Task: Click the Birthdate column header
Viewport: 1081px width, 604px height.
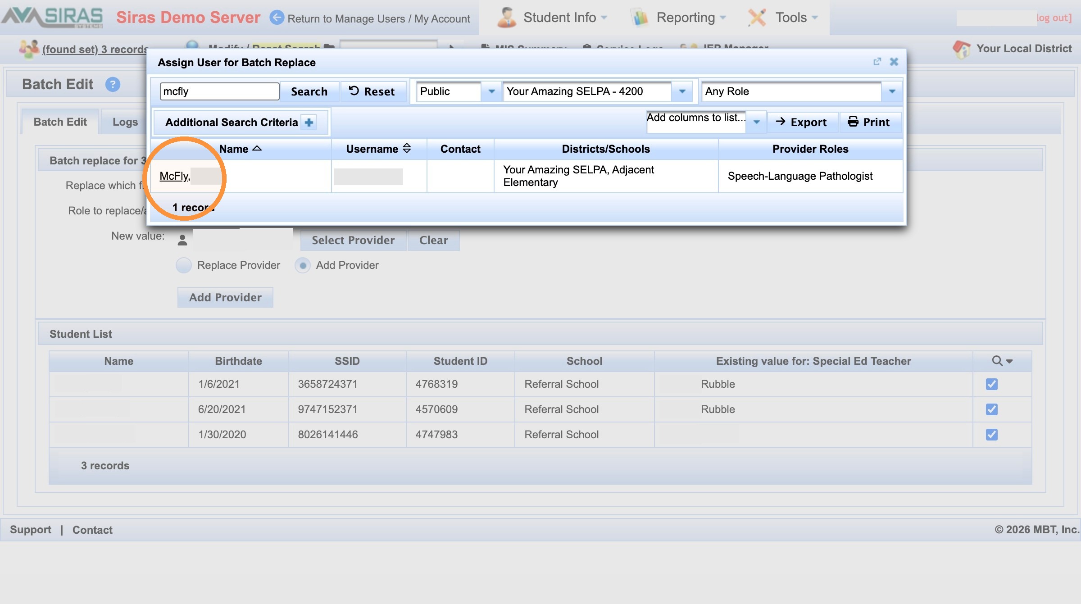Action: 238,361
